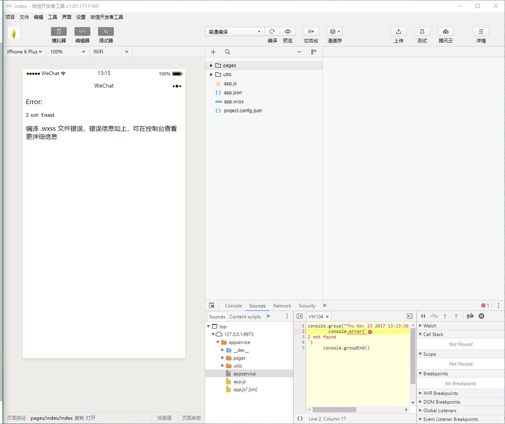Collapse the file tree panel icon
The height and width of the screenshot is (424, 505).
coord(314,52)
